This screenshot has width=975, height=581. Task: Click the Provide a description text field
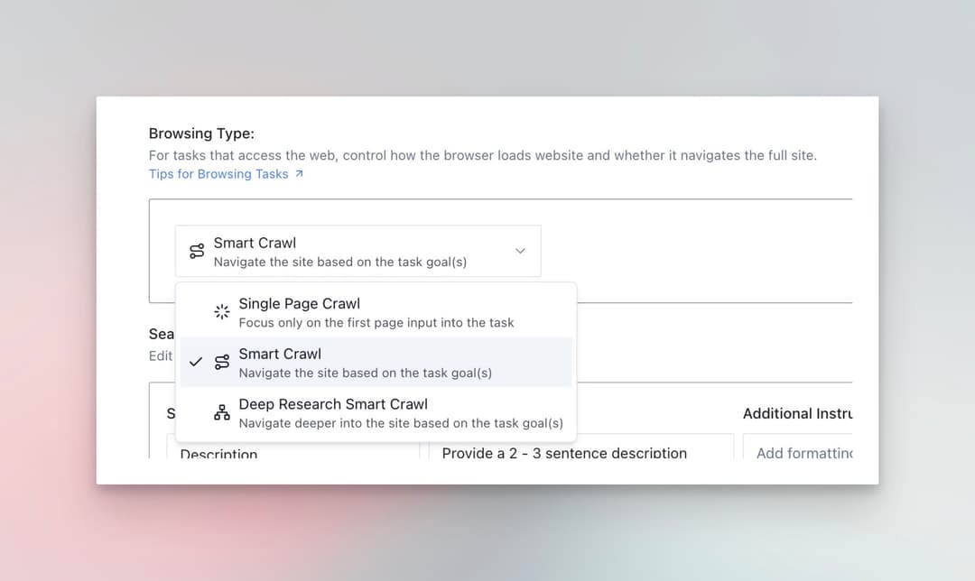coord(562,453)
